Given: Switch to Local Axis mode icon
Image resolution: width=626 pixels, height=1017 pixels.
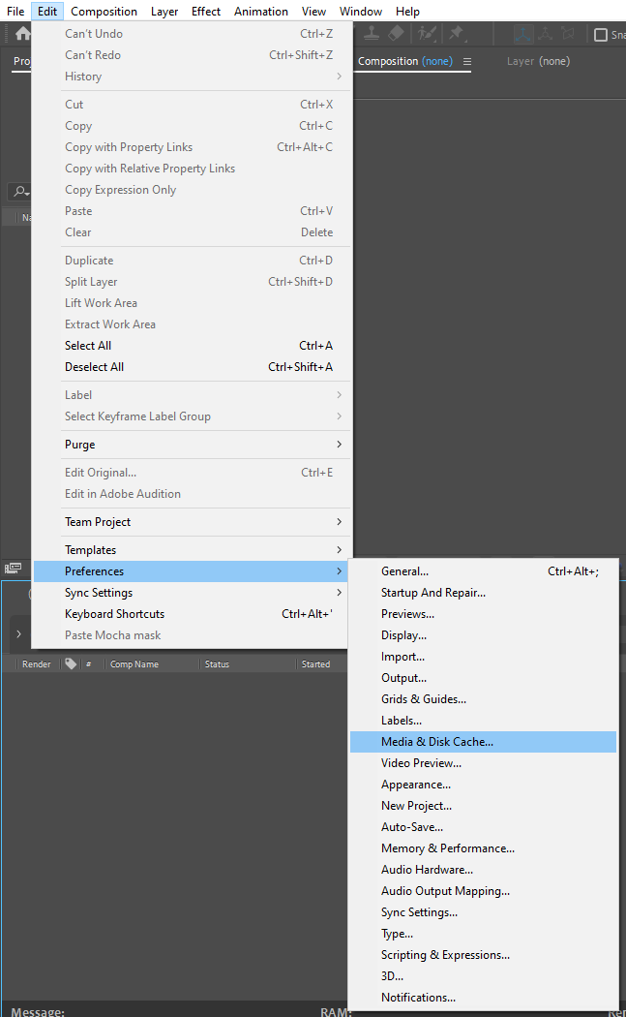Looking at the screenshot, I should pos(523,34).
